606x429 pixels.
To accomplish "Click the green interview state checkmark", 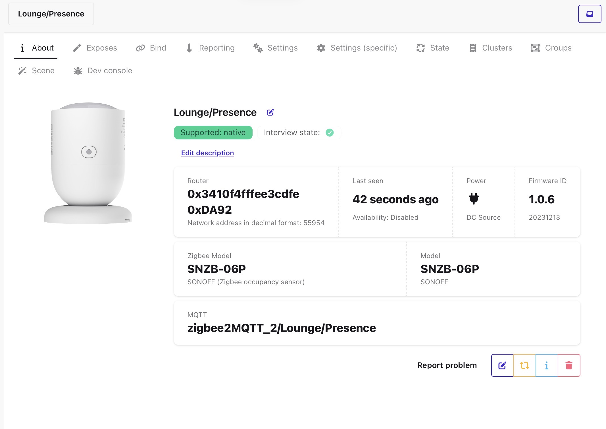I will click(330, 133).
